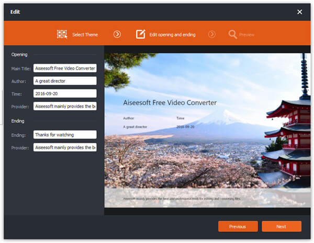
Task: Click the Ending section heading
Action: 18,121
